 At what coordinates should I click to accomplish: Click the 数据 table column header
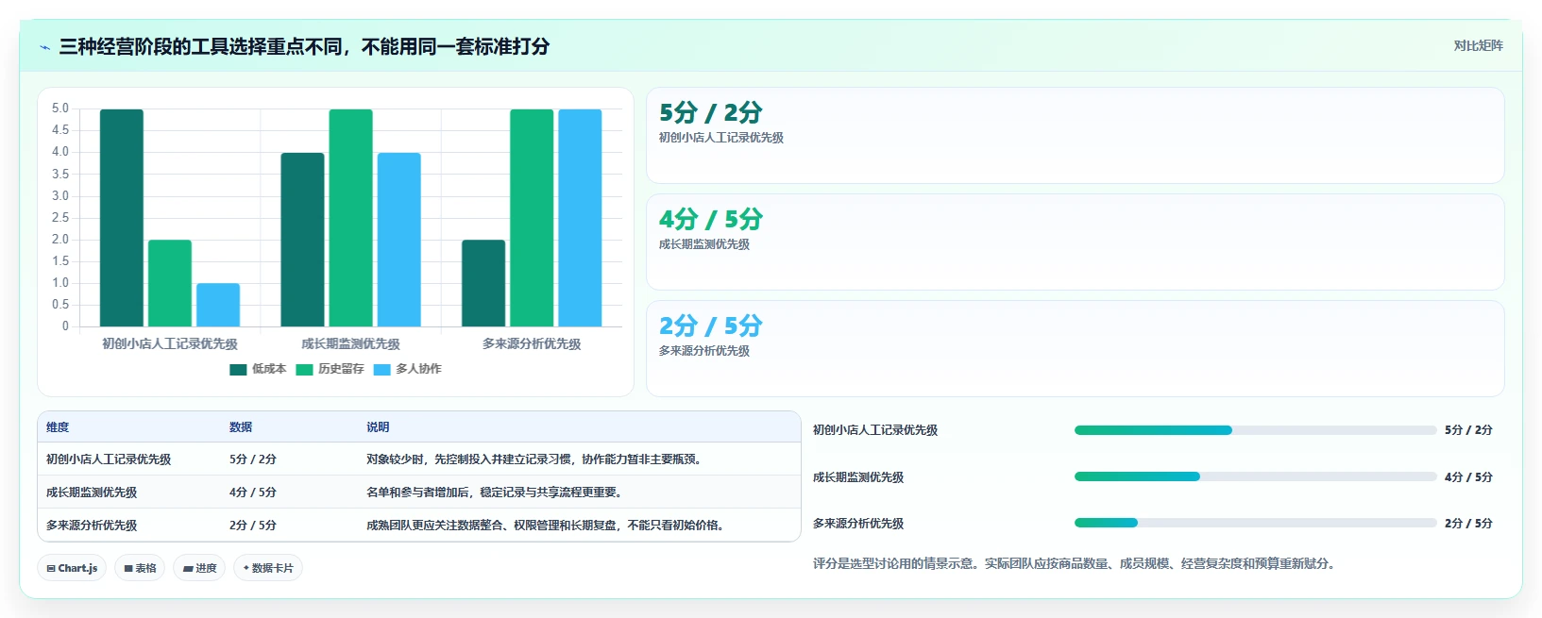pyautogui.click(x=241, y=427)
